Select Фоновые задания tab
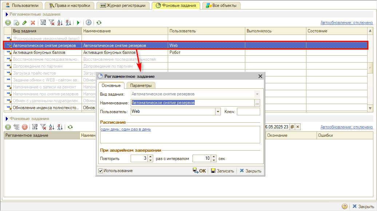The image size is (377, 211). [x=176, y=5]
